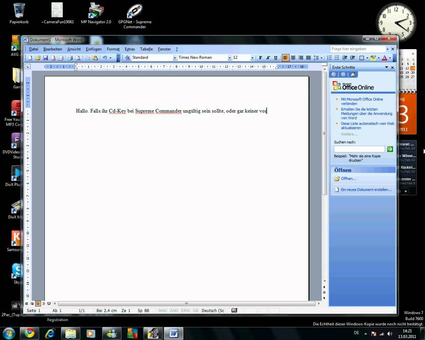
Task: Click the horizontal scrollbar of the document
Action: (x=187, y=303)
